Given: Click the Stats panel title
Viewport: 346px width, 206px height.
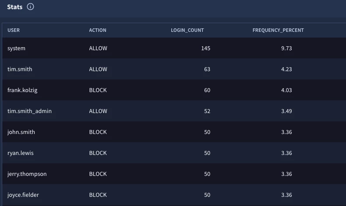Looking at the screenshot, I should tap(15, 7).
